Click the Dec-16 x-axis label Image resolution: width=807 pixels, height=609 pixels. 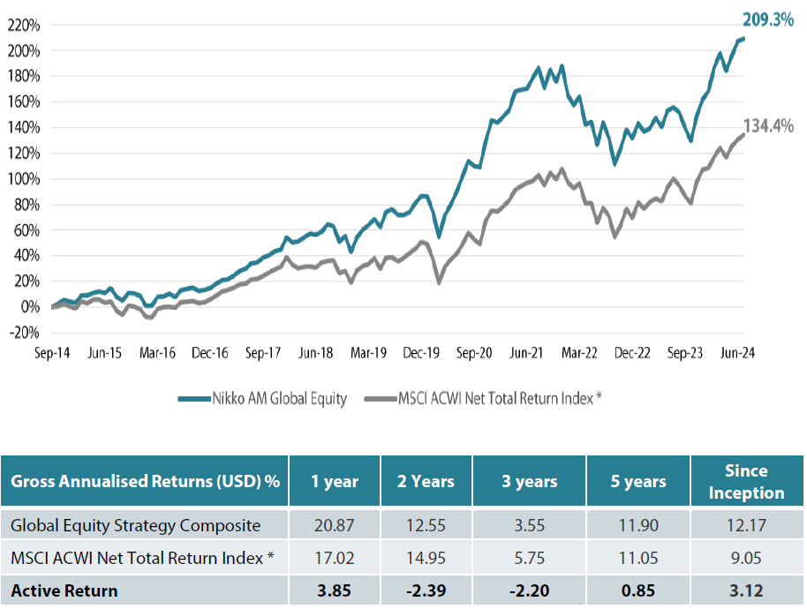click(x=210, y=353)
